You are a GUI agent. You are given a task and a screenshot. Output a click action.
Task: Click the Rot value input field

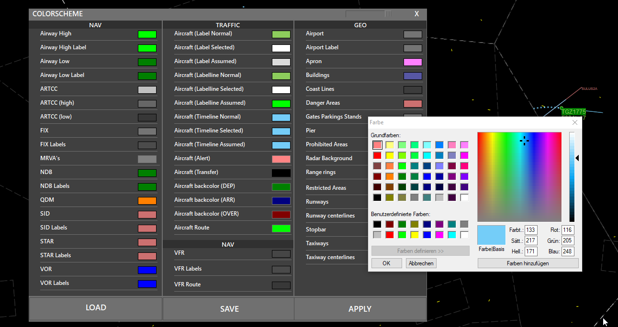[x=568, y=230]
